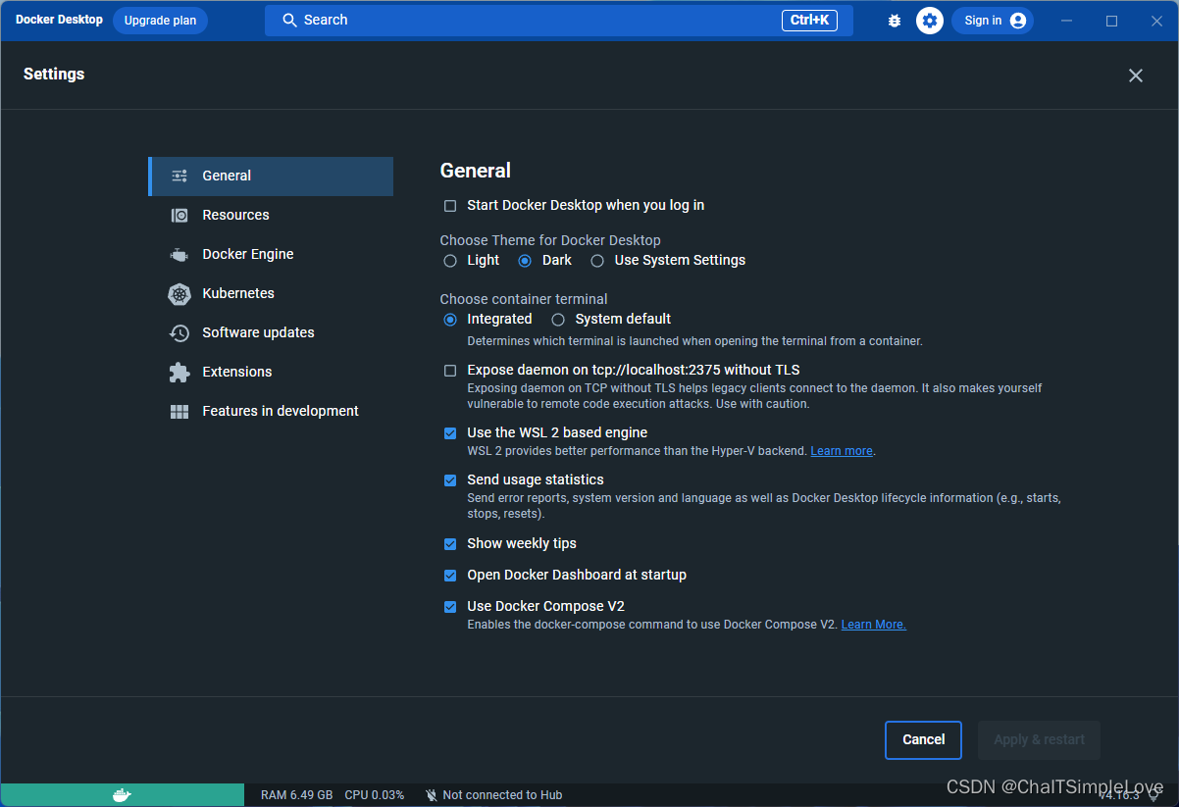
Task: Click the Cancel button
Action: pyautogui.click(x=923, y=740)
